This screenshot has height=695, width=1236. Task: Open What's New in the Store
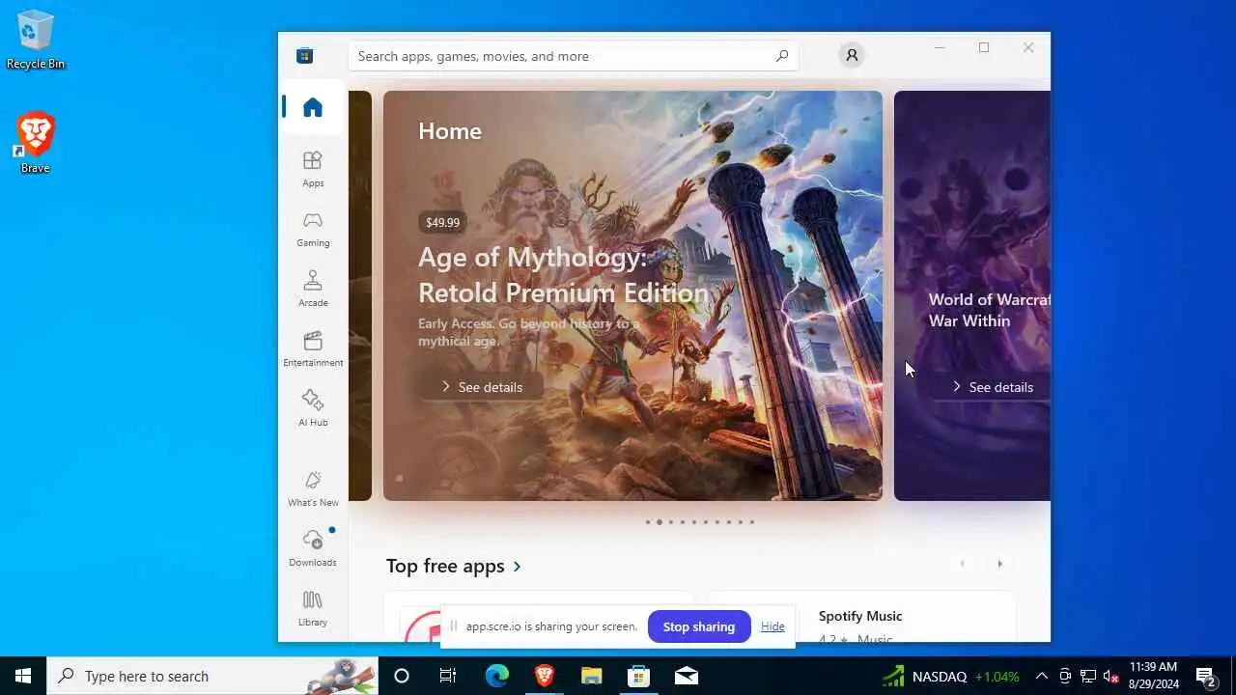[x=313, y=488]
